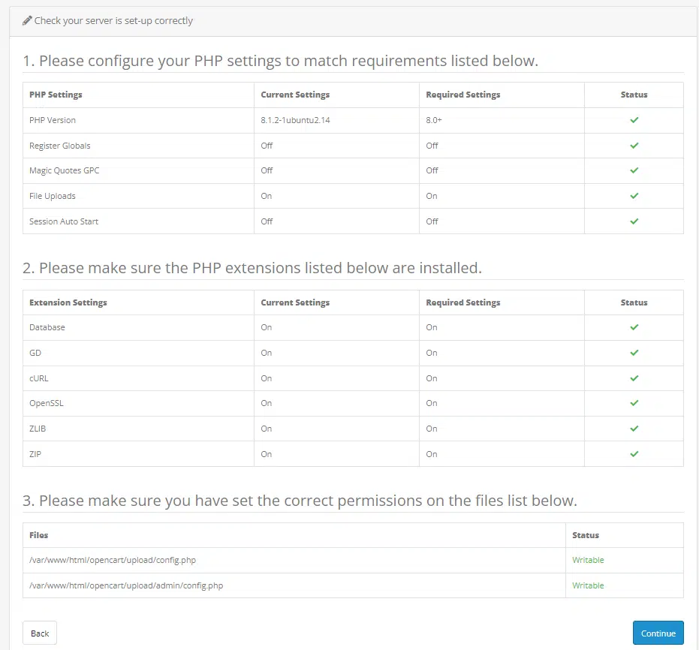Click the OpenSSL status checkmark

(634, 403)
